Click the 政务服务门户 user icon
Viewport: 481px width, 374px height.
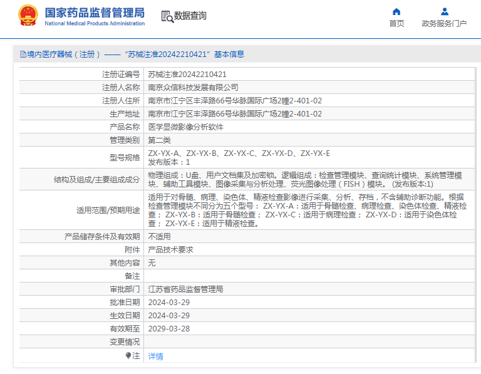pos(445,12)
